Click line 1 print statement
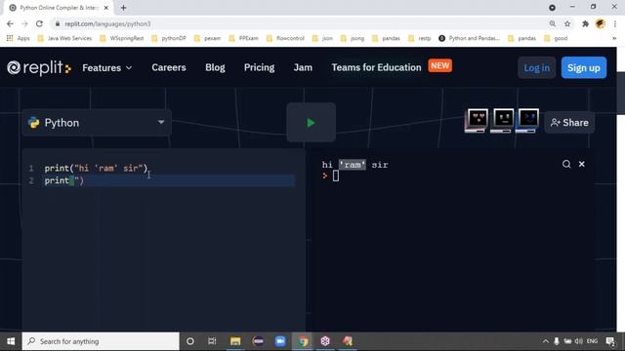The height and width of the screenshot is (351, 625). [x=96, y=169]
